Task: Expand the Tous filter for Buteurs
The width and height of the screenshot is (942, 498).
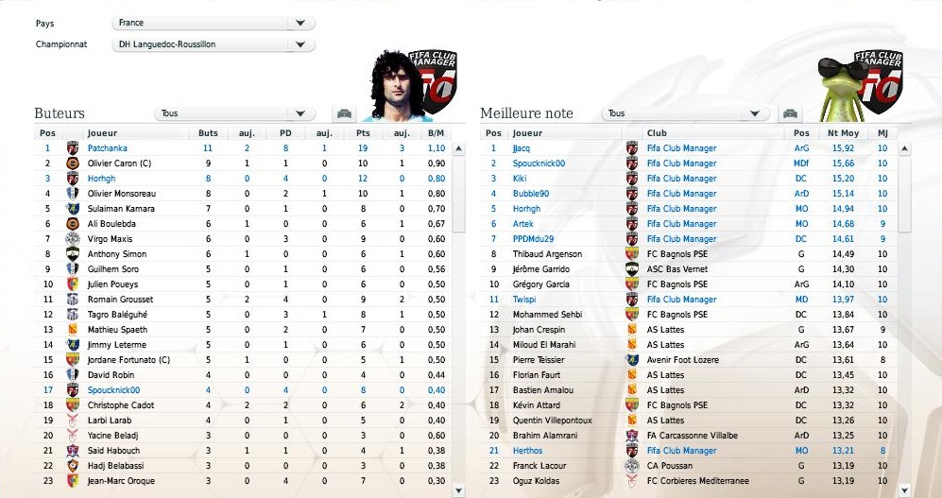Action: pos(234,113)
